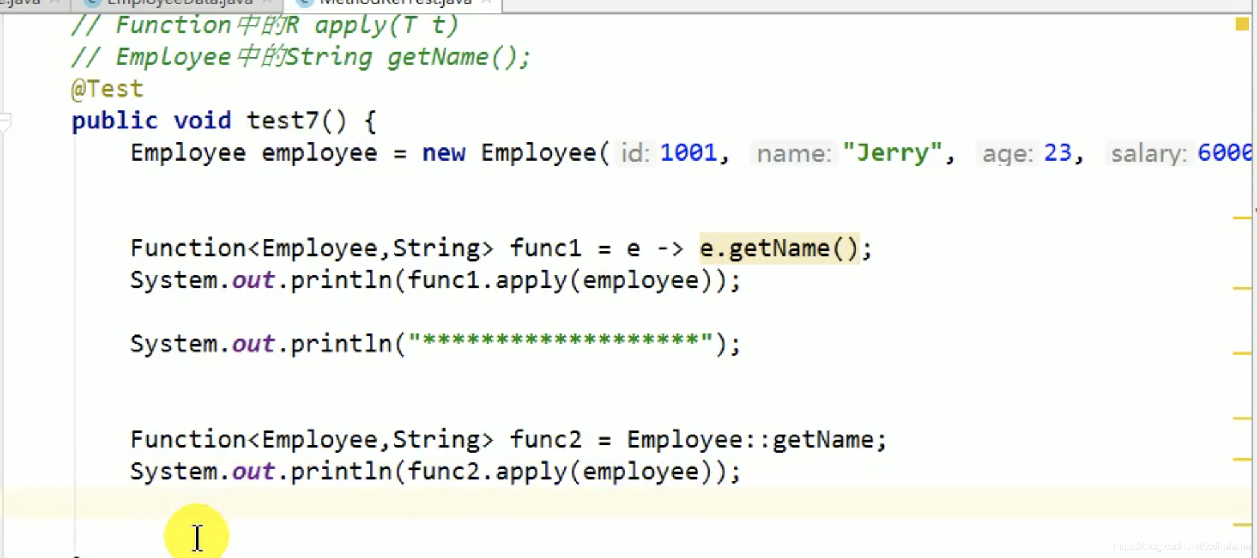Viewport: 1257px width, 558px height.
Task: Click the id value 1001
Action: pos(688,152)
